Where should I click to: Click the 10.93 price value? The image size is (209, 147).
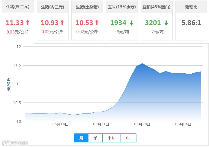(50, 23)
